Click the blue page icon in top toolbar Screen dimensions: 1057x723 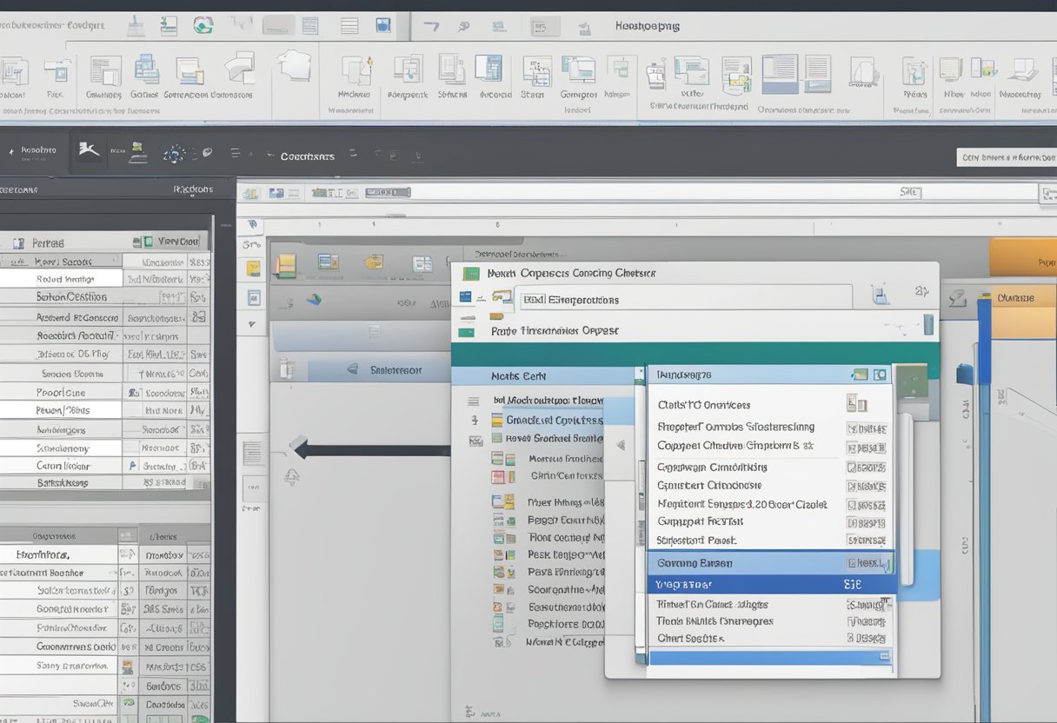click(383, 25)
